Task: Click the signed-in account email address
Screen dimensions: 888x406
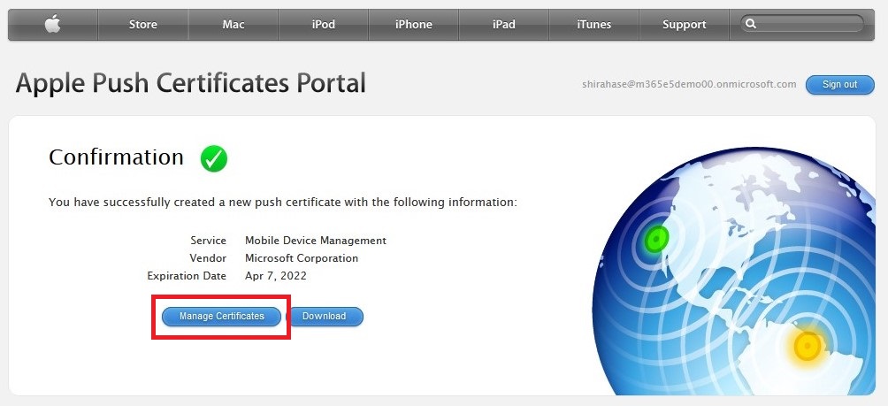Action: pyautogui.click(x=689, y=84)
